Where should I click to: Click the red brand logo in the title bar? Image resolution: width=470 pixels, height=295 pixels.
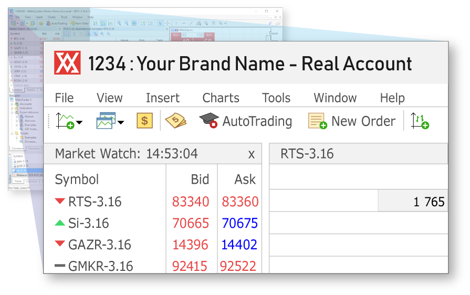tap(67, 62)
